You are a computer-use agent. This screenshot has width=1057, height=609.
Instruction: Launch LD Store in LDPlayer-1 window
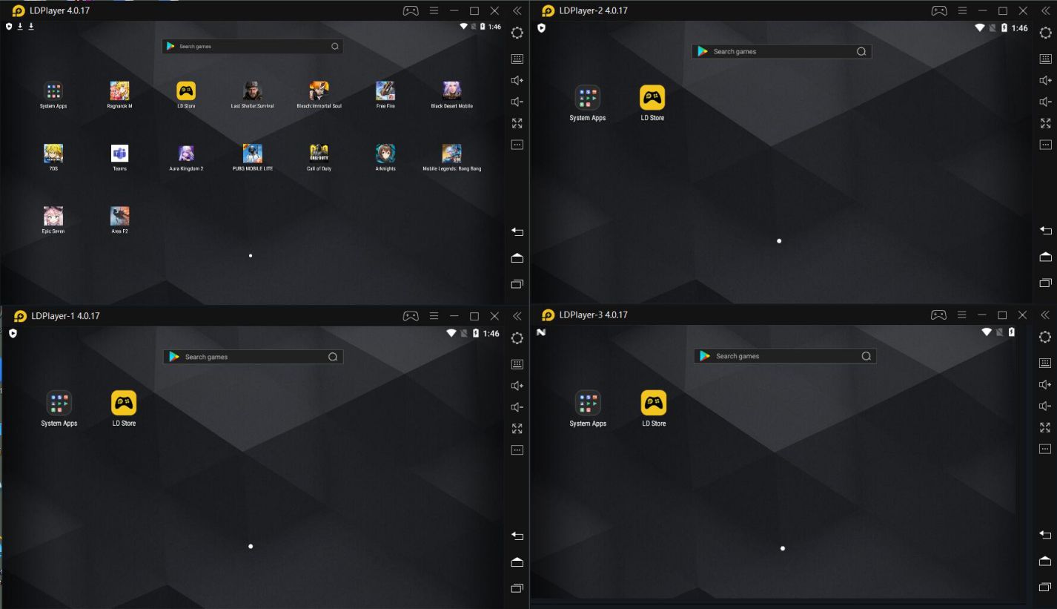[x=124, y=403]
